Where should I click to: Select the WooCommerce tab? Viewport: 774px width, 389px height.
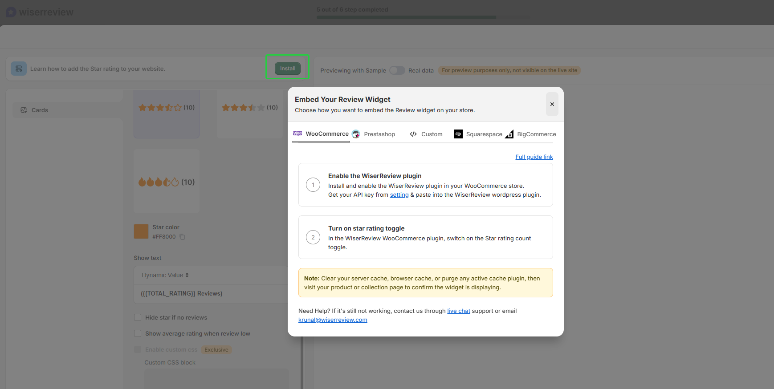[x=321, y=134]
